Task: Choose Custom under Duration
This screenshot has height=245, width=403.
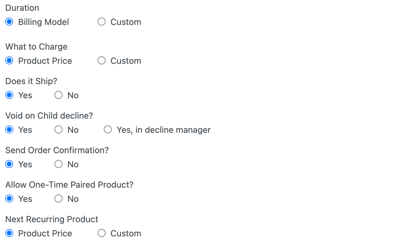Action: click(x=102, y=22)
